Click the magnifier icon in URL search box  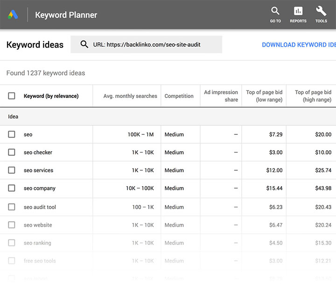[84, 44]
